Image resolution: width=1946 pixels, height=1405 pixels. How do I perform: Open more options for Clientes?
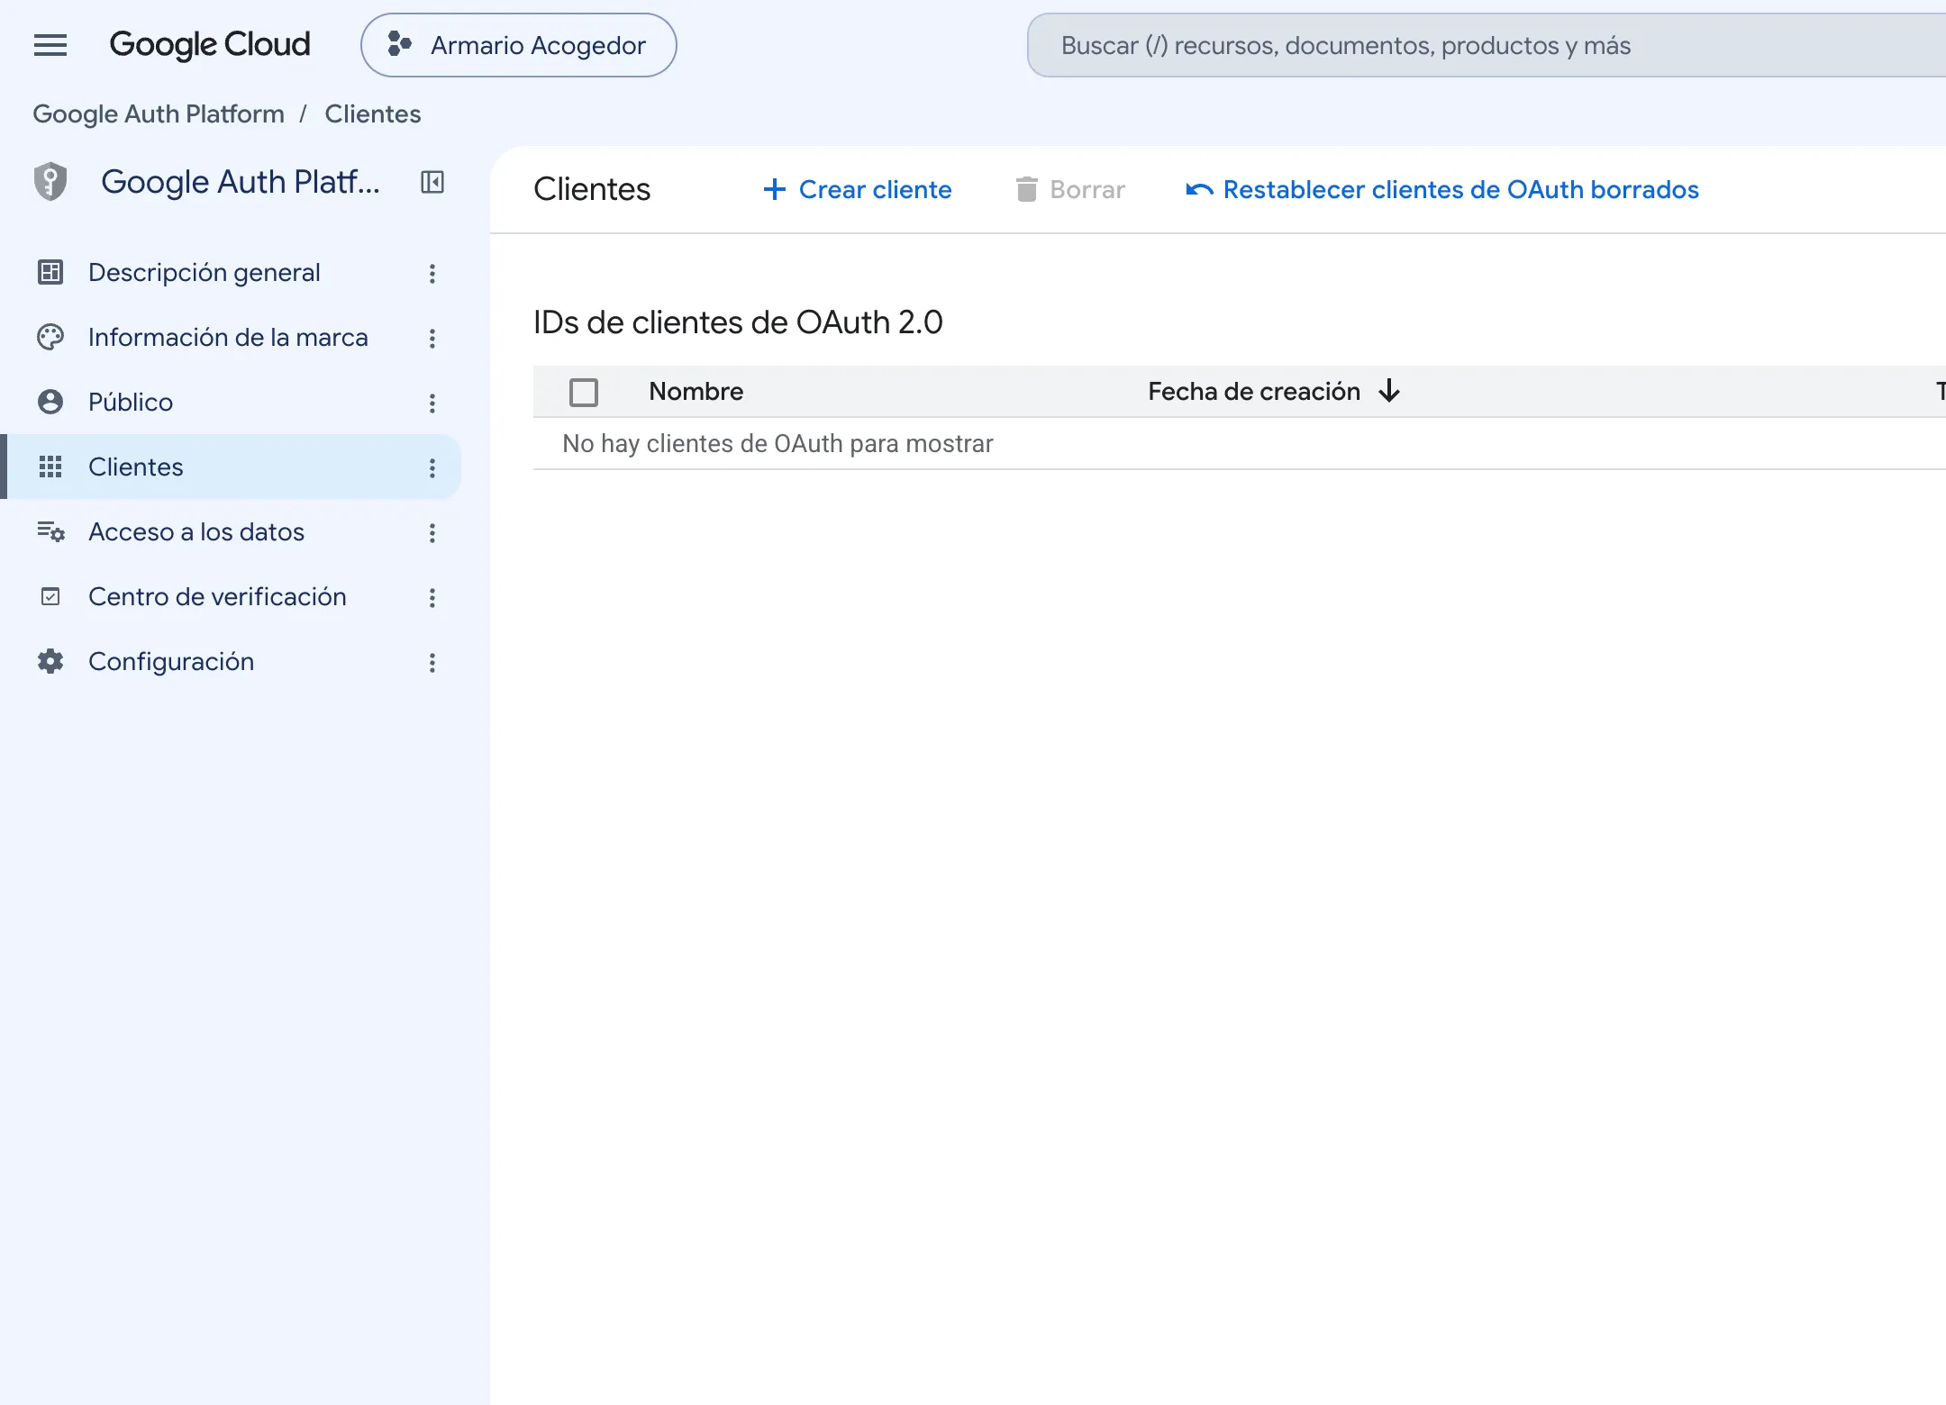pos(432,467)
